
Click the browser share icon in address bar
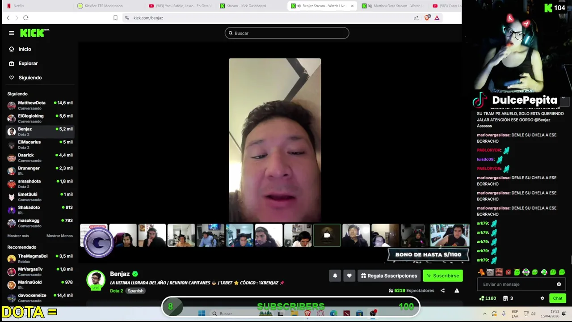[416, 18]
